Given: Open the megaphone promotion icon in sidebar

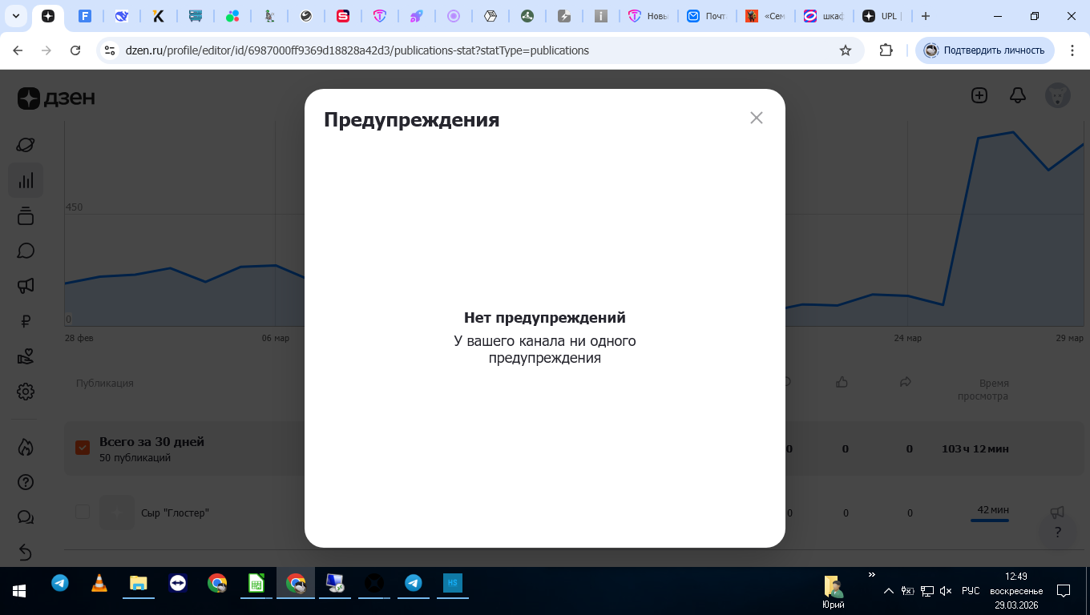Looking at the screenshot, I should (26, 286).
